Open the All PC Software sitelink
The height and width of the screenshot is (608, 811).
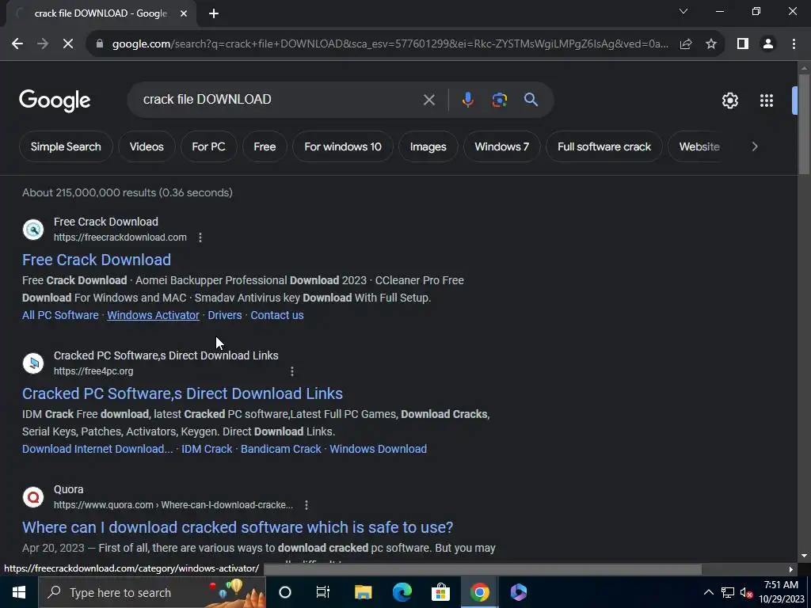60,315
